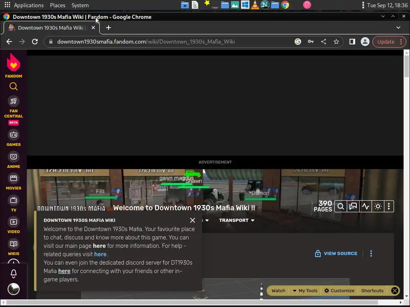The image size is (410, 307).
Task: Share this page icon
Action: [x=324, y=42]
